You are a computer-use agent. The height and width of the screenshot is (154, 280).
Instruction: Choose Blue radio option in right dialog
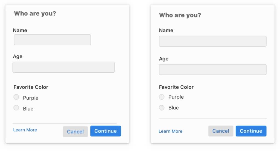(x=162, y=108)
